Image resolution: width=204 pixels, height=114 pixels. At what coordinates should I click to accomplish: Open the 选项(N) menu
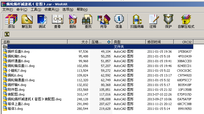tap(68, 10)
